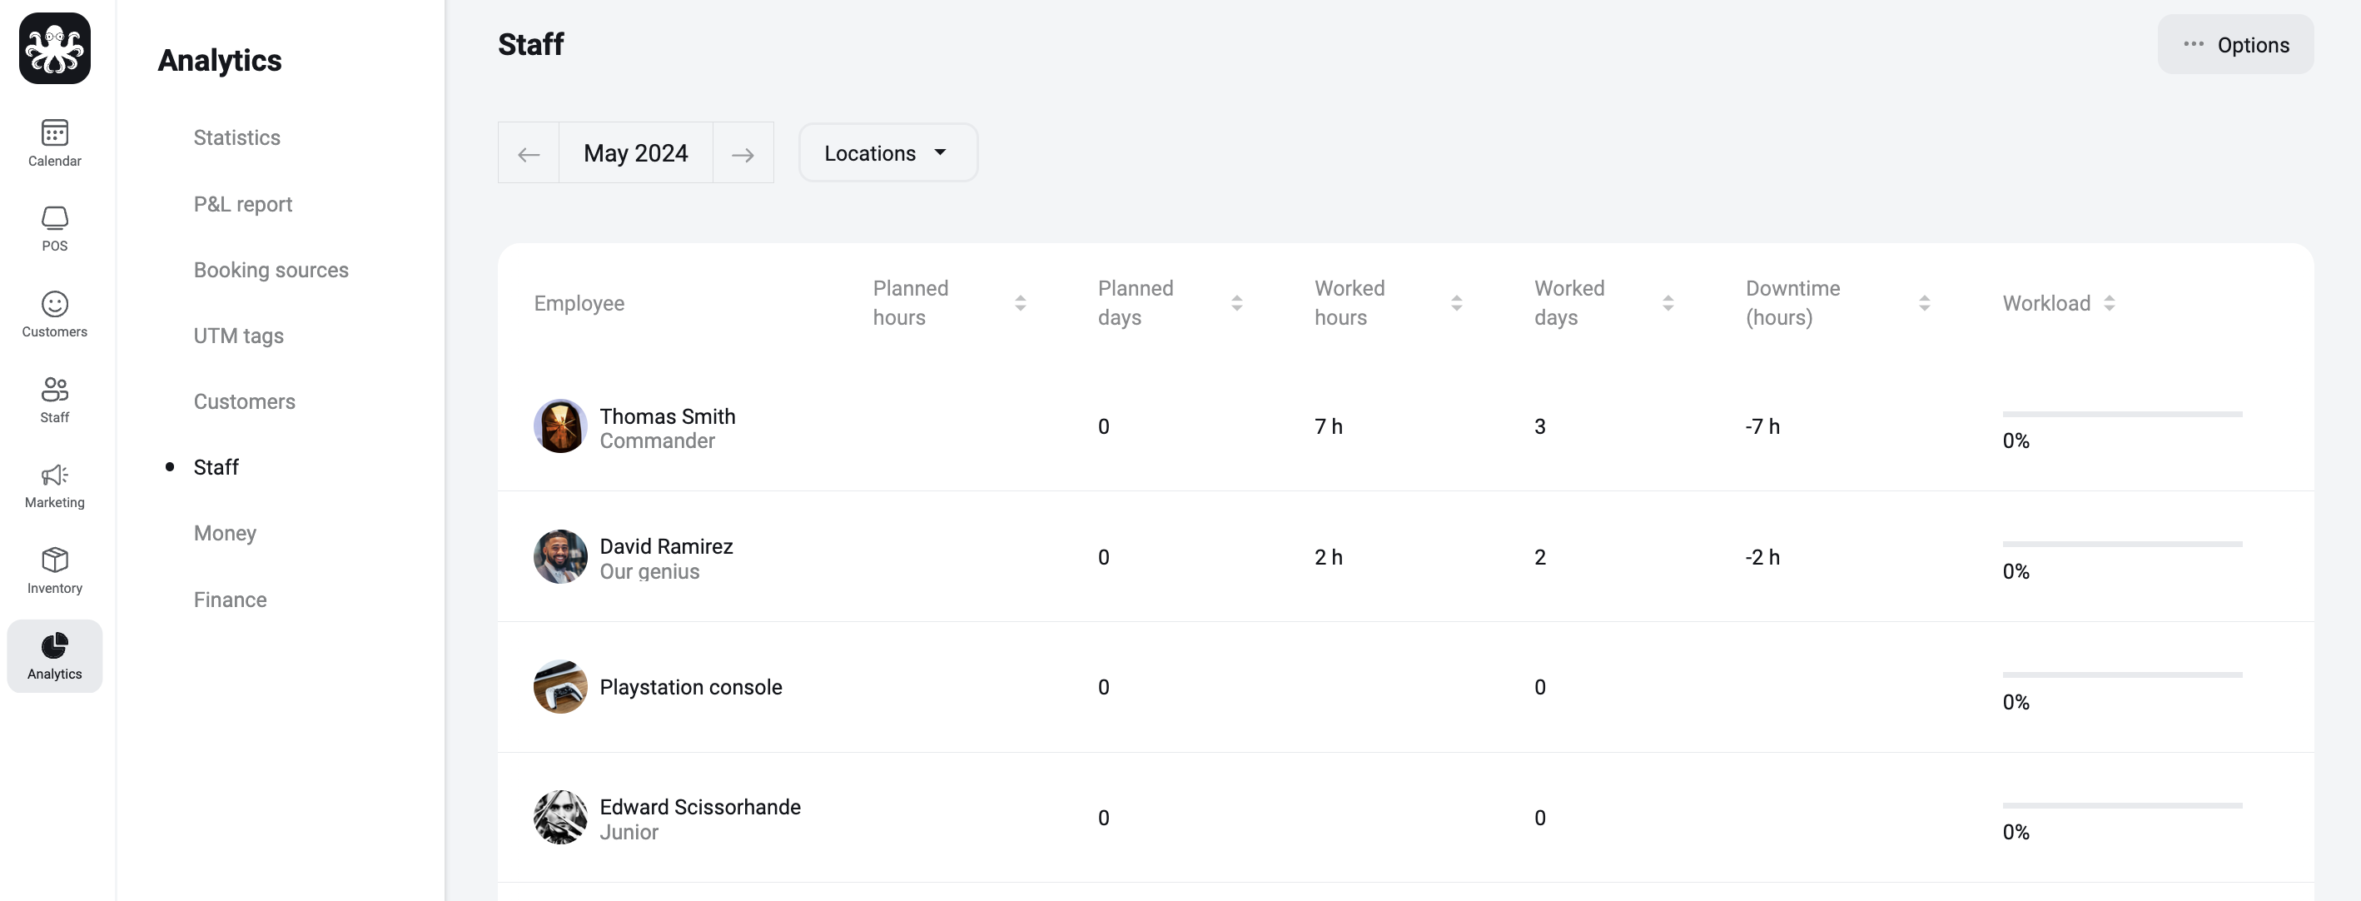2361x901 pixels.
Task: Sort by Workload column
Action: click(2109, 302)
